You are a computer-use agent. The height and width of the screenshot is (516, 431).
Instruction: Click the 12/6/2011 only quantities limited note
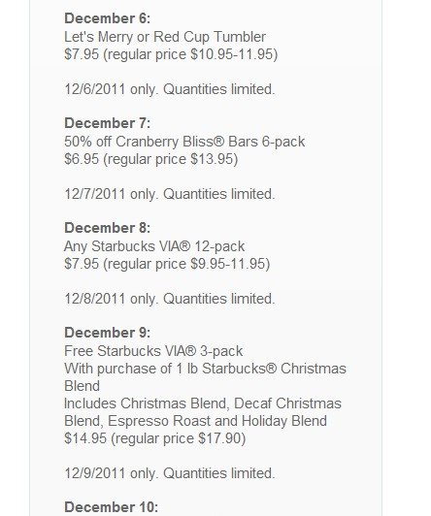pyautogui.click(x=170, y=89)
